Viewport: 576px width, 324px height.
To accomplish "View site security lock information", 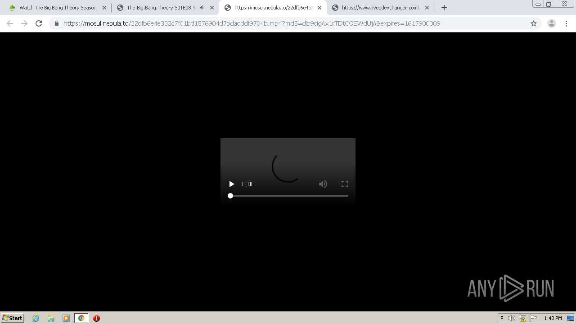I will [x=57, y=23].
